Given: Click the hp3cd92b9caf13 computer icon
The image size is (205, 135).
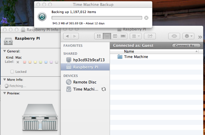Looking at the screenshot, I should click(x=69, y=60).
